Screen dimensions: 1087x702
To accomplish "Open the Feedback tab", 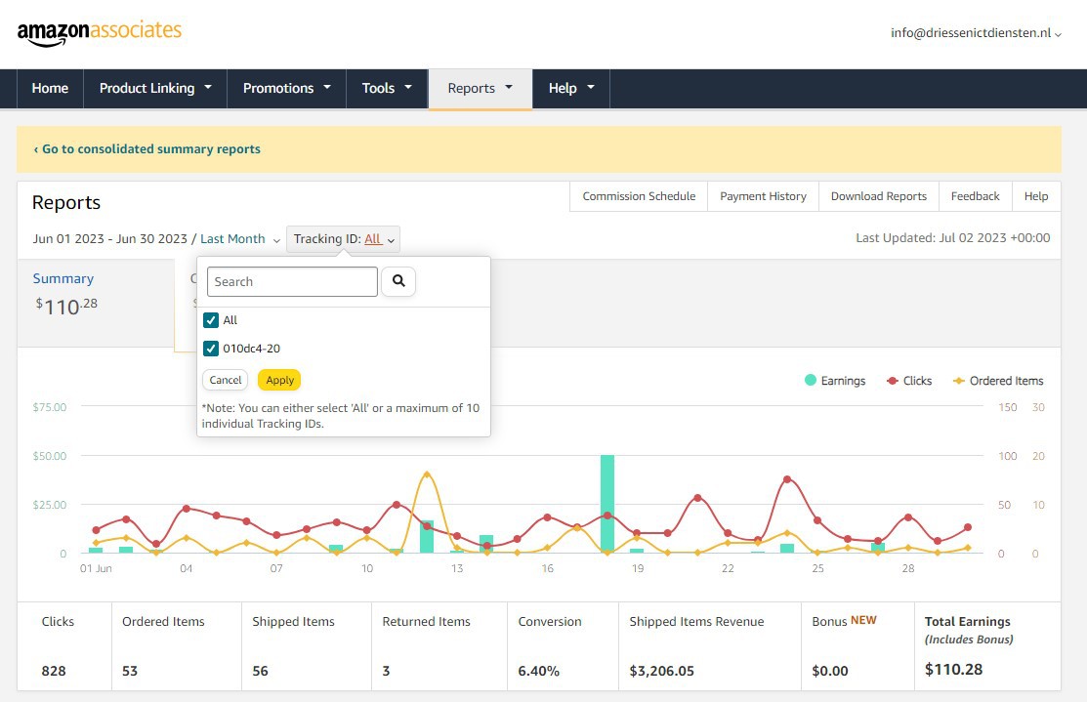I will pos(975,196).
